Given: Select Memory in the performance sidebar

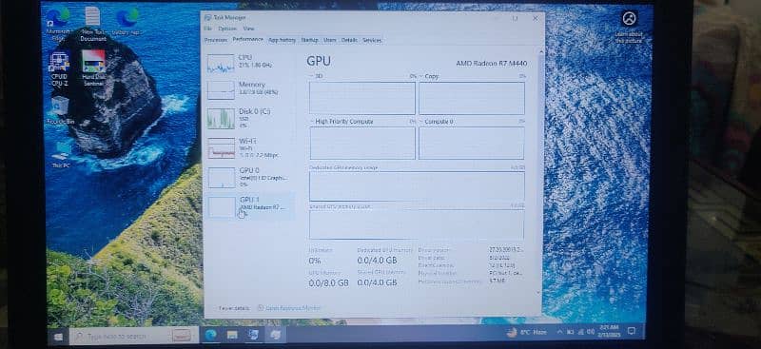Looking at the screenshot, I should tap(250, 90).
